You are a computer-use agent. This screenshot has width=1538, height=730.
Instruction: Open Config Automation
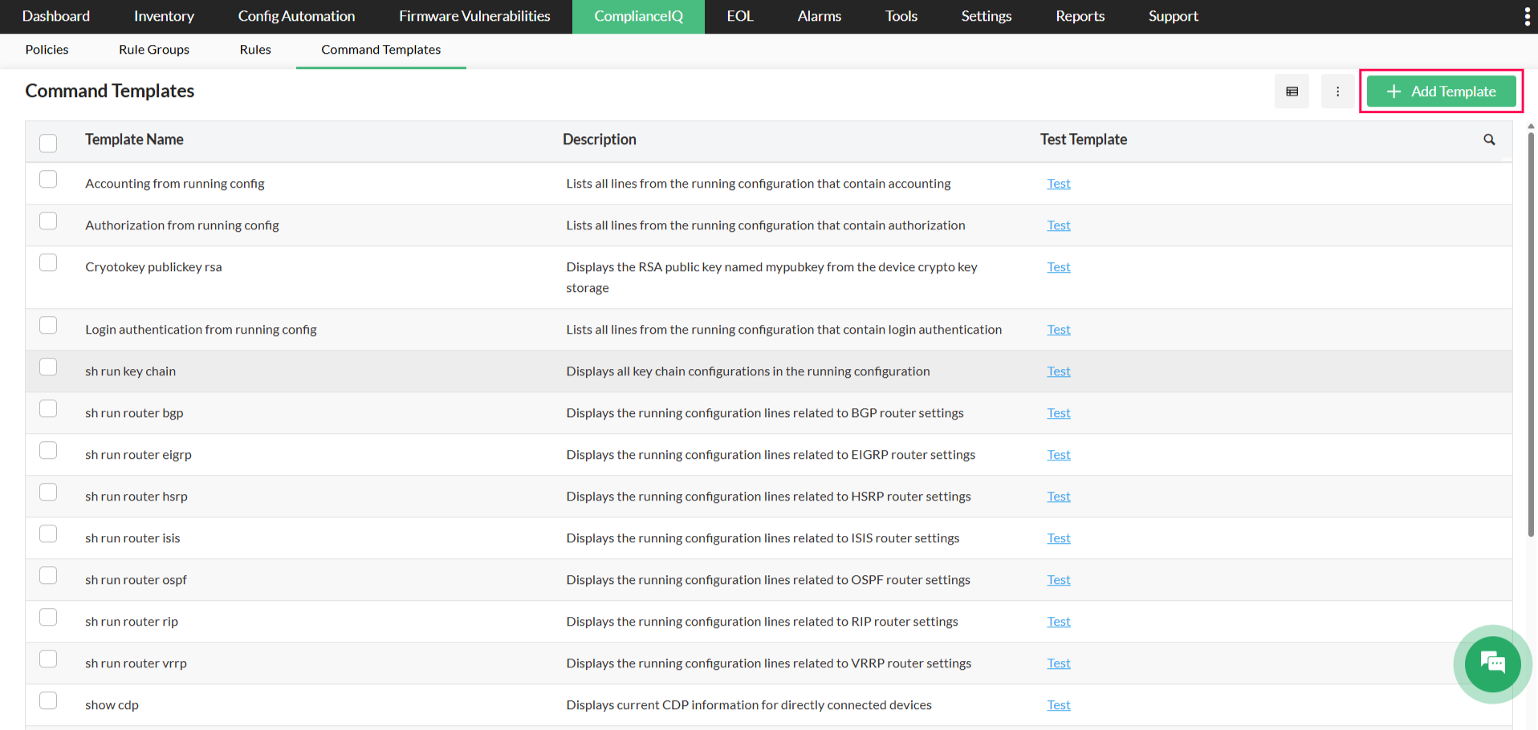click(x=296, y=16)
